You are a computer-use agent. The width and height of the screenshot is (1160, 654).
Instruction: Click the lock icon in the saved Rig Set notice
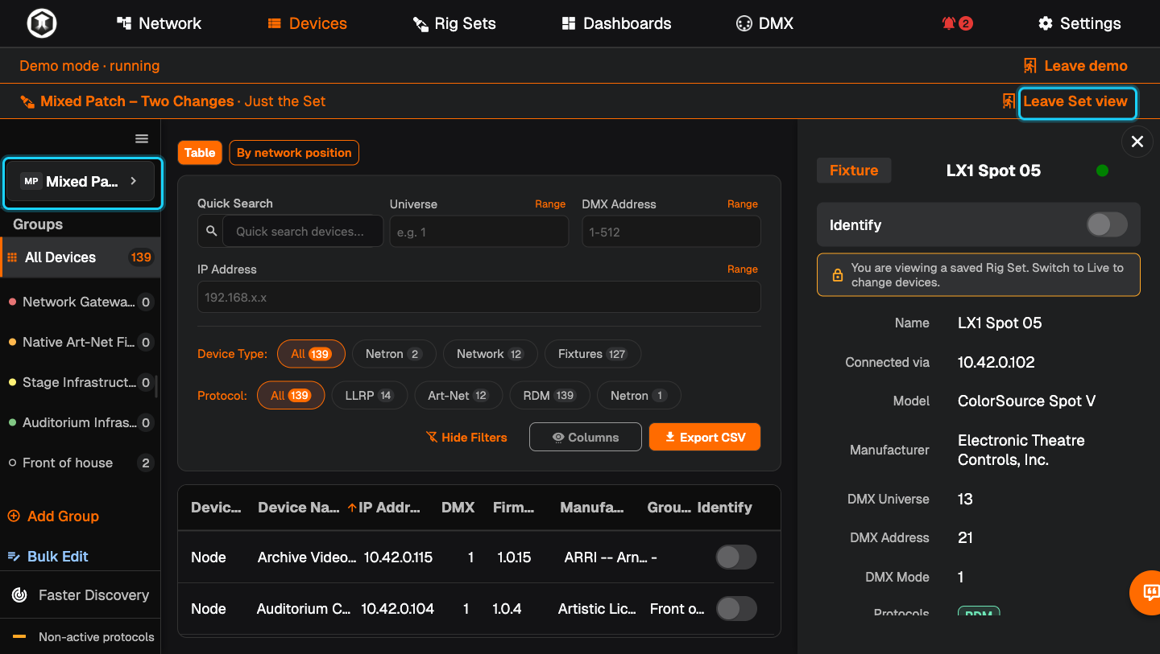pos(837,275)
